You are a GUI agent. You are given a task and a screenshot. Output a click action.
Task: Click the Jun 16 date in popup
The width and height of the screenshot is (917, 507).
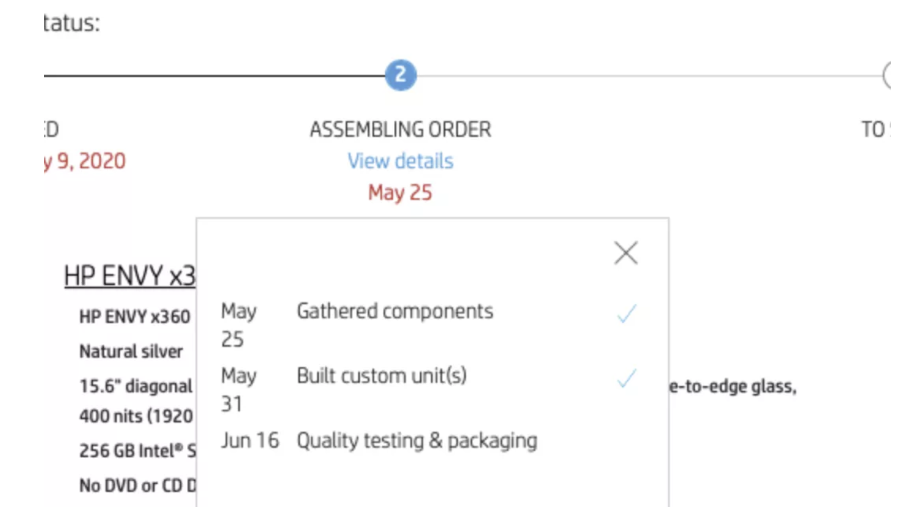click(x=250, y=440)
